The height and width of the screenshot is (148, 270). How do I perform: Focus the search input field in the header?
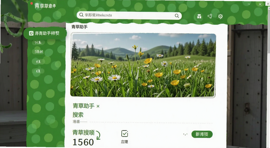(129, 15)
